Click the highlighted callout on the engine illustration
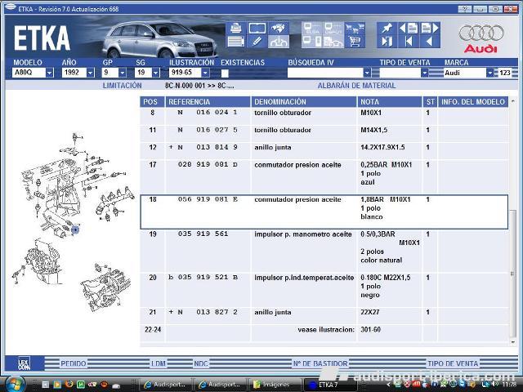Screen dimensions: 523x392 75,229
